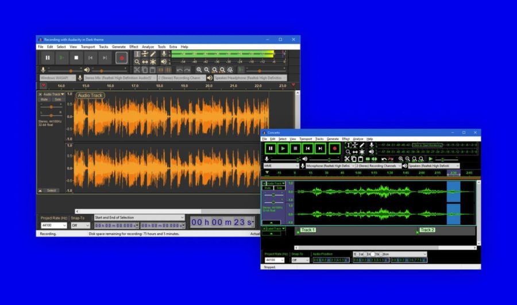Open the Effect menu in Concerto window
Screen dimensions: 517x305
(x=346, y=139)
